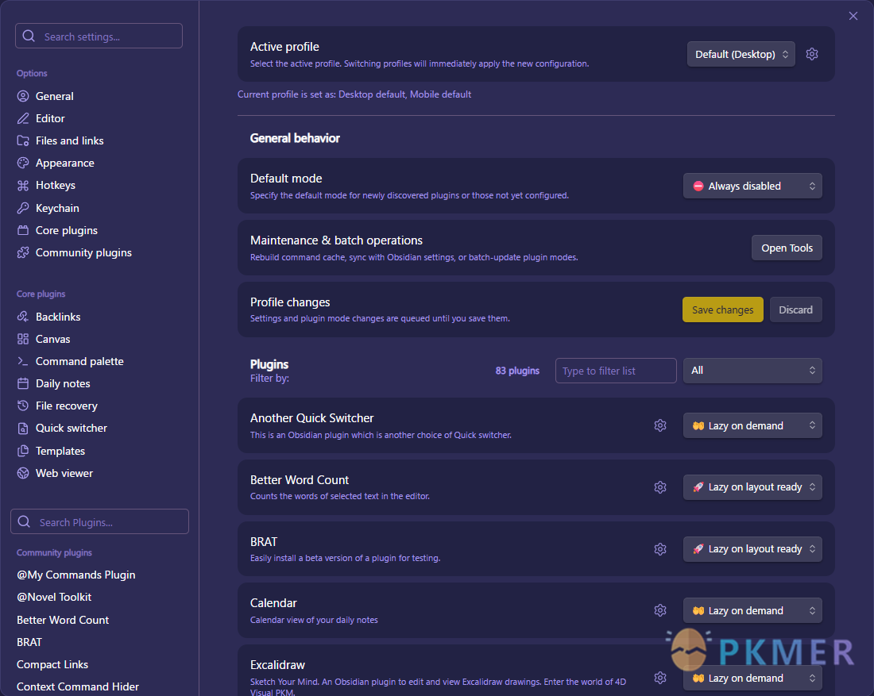
Task: Click the Quick switcher file icon
Action: [23, 429]
